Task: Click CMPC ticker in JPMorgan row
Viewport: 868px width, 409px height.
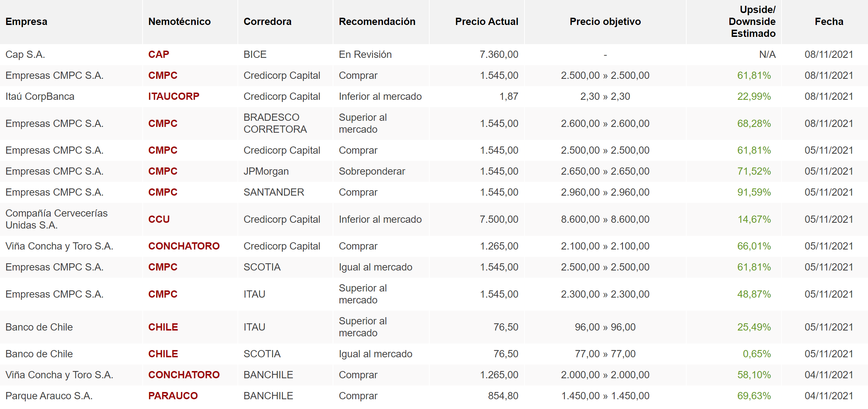Action: pos(163,171)
